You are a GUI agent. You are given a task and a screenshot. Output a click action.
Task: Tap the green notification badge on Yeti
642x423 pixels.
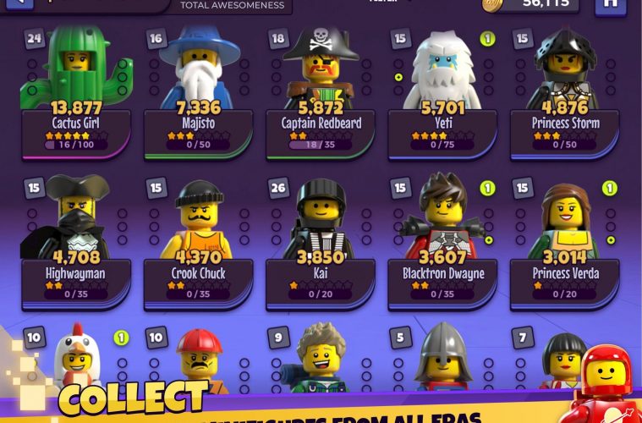click(488, 39)
